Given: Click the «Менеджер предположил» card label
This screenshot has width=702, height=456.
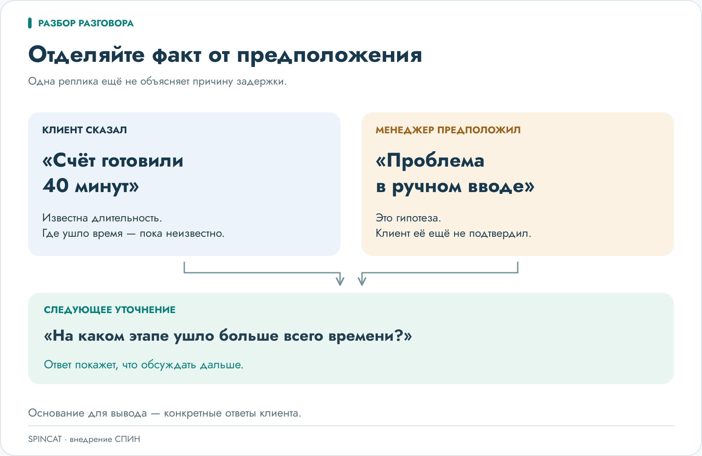Looking at the screenshot, I should point(448,130).
